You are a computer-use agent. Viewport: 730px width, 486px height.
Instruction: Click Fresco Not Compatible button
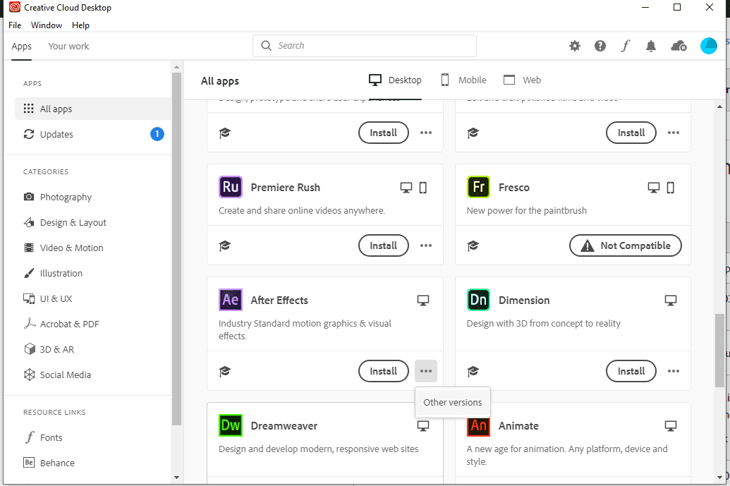(625, 245)
